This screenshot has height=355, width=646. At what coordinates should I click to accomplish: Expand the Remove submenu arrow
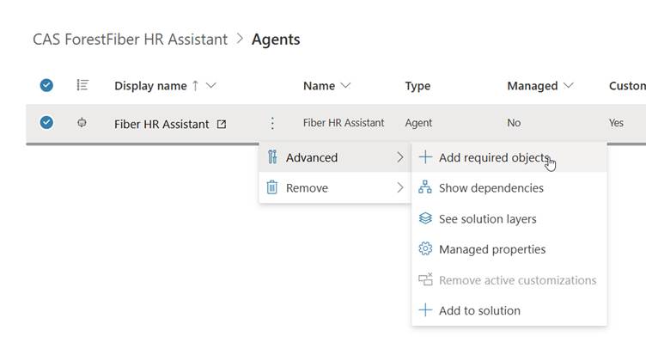coord(399,187)
